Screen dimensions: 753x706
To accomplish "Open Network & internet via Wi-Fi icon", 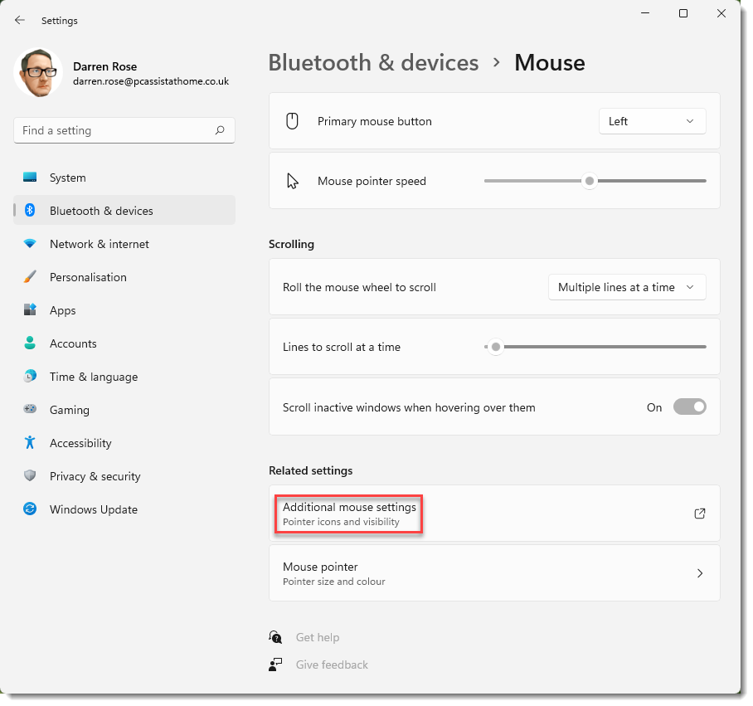I will coord(30,244).
